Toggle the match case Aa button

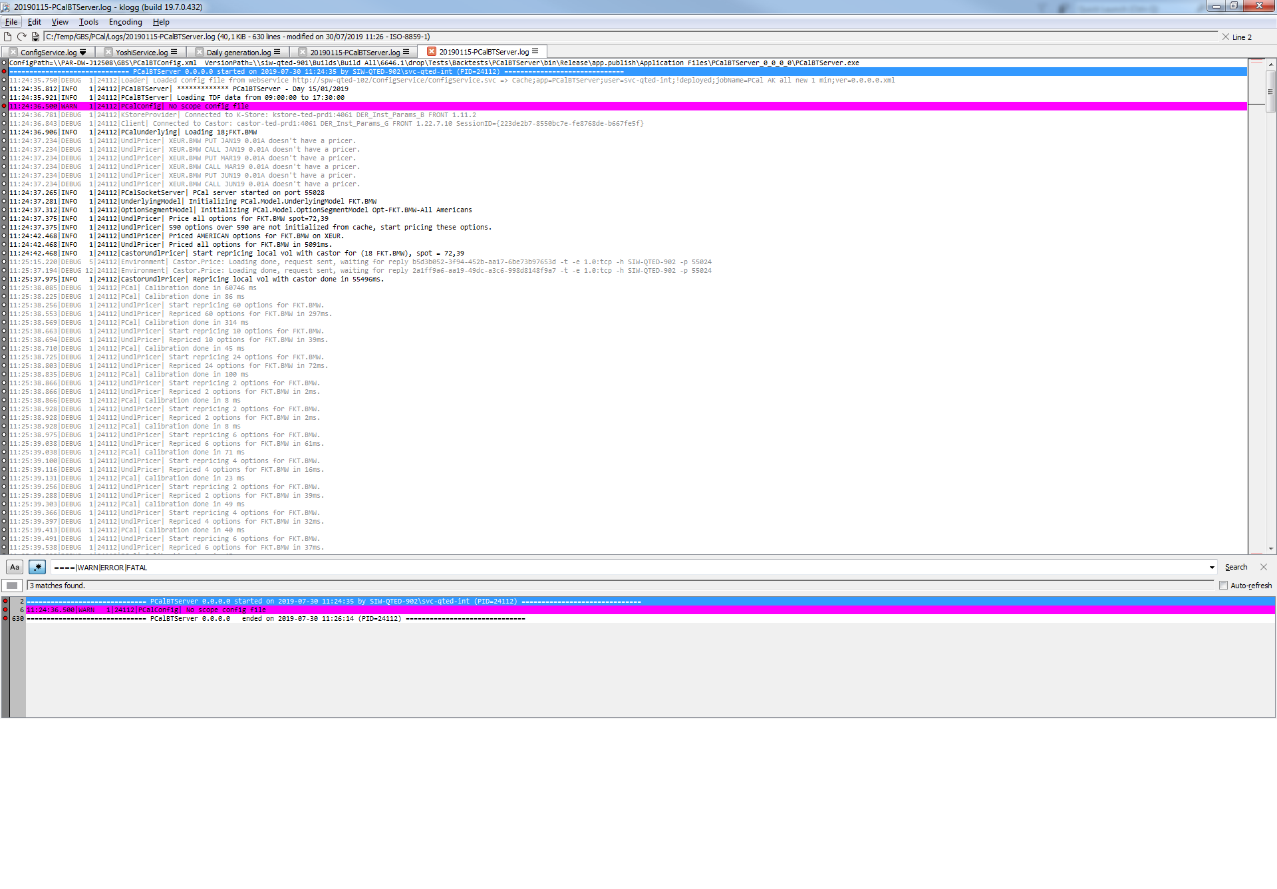click(15, 567)
